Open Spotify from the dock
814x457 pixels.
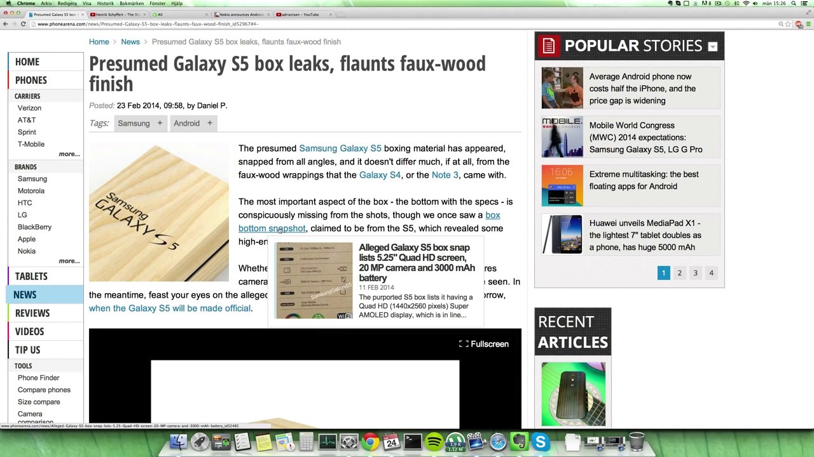(x=434, y=441)
